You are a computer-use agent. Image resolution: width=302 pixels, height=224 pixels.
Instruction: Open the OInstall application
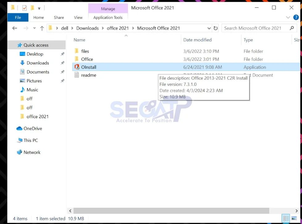click(x=89, y=67)
